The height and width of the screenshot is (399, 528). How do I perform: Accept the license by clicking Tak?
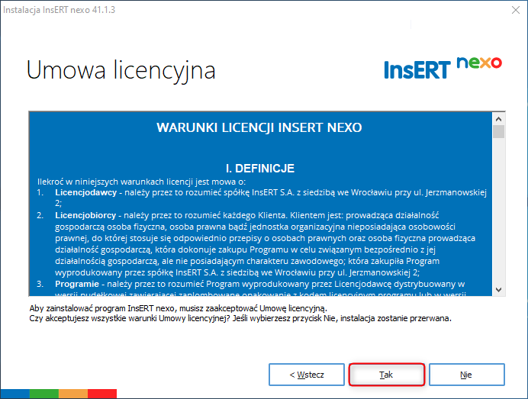coord(387,375)
